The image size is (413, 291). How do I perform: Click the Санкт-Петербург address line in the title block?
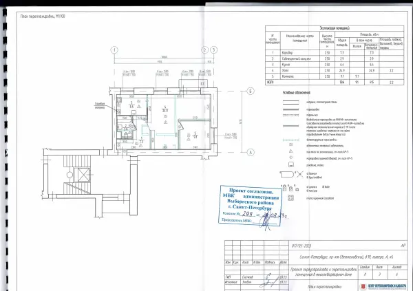(x=346, y=257)
